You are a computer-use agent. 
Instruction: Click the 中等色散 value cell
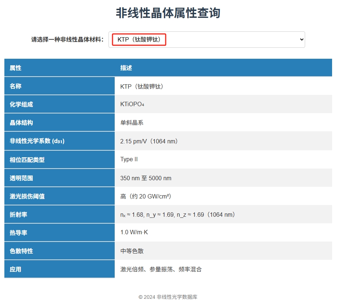pos(132,251)
